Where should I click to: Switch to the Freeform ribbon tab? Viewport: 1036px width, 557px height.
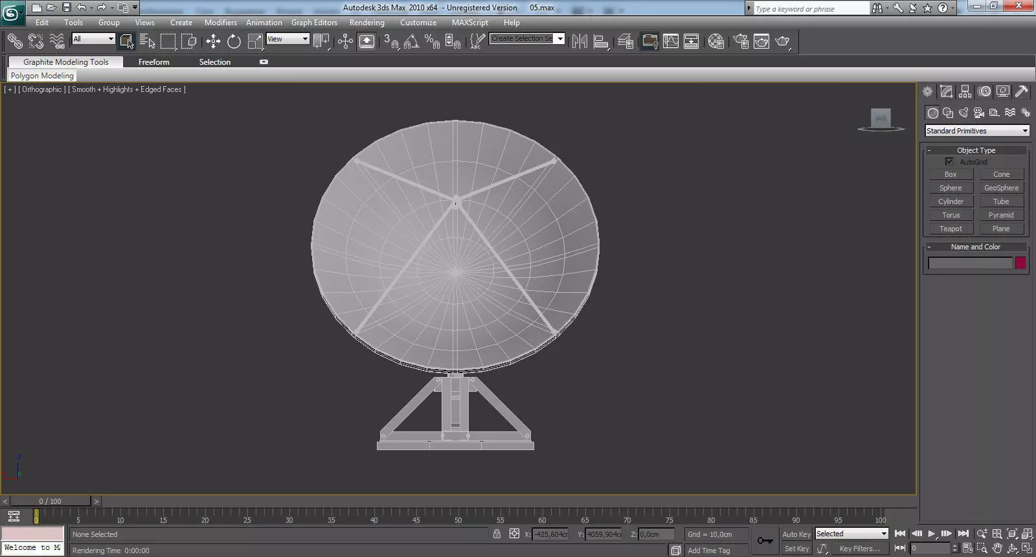[153, 62]
